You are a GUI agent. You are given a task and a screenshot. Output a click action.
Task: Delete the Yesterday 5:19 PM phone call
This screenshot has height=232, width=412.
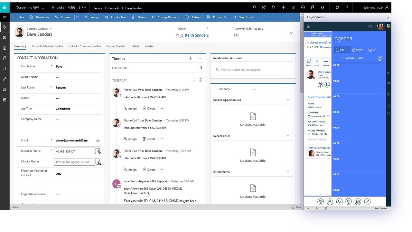tap(149, 109)
